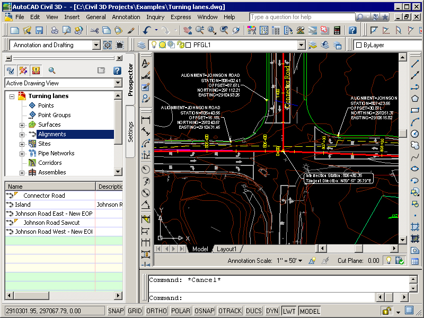Select the Circle draw tool
This screenshot has width=424, height=318.
(415, 134)
